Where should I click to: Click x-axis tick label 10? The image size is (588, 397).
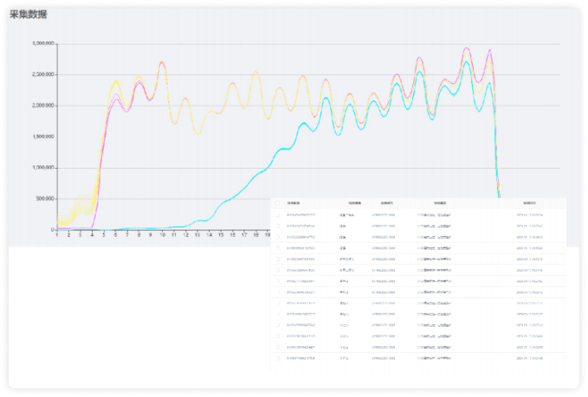point(162,234)
